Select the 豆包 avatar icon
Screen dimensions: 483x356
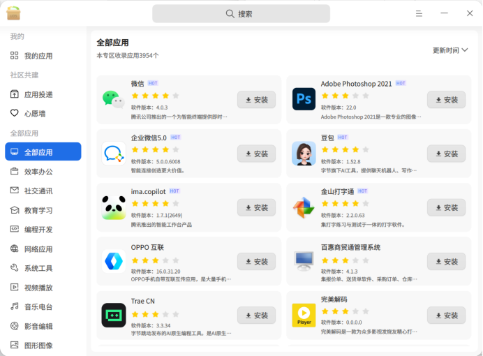click(x=304, y=154)
